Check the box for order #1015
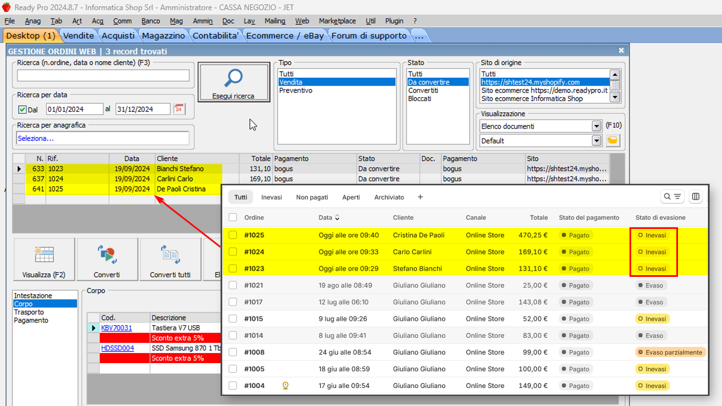Screen dimensions: 722x406 click(233, 319)
